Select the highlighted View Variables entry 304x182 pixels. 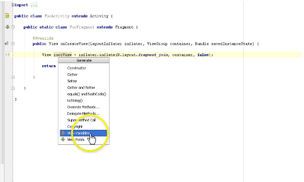83,133
